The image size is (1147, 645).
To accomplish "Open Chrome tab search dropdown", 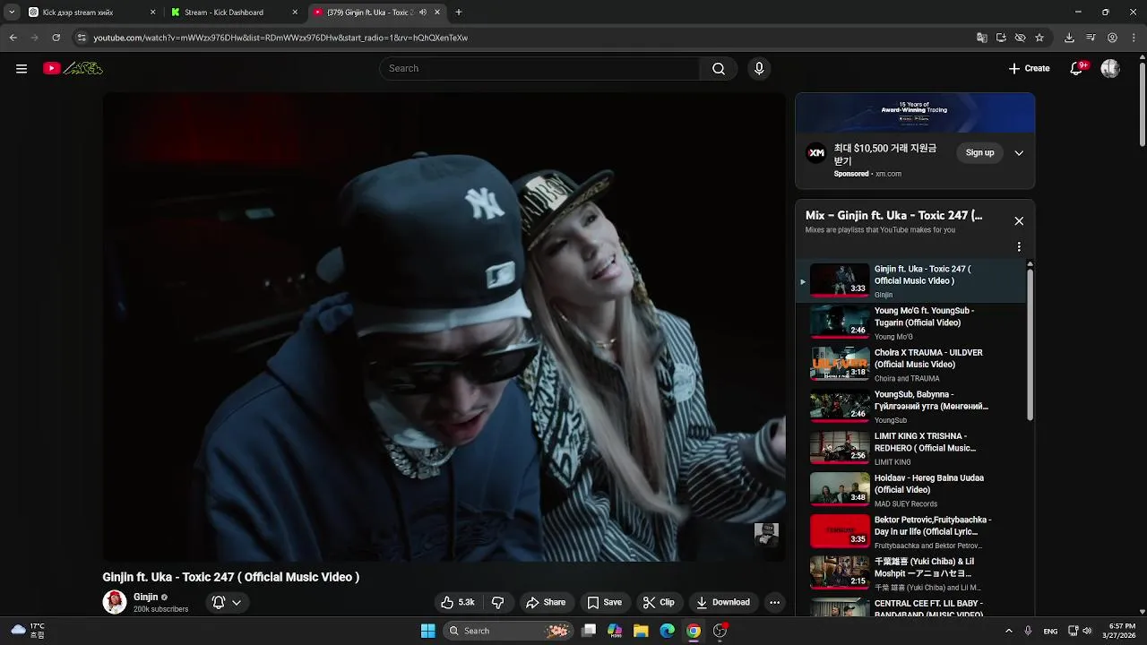I will [x=12, y=13].
